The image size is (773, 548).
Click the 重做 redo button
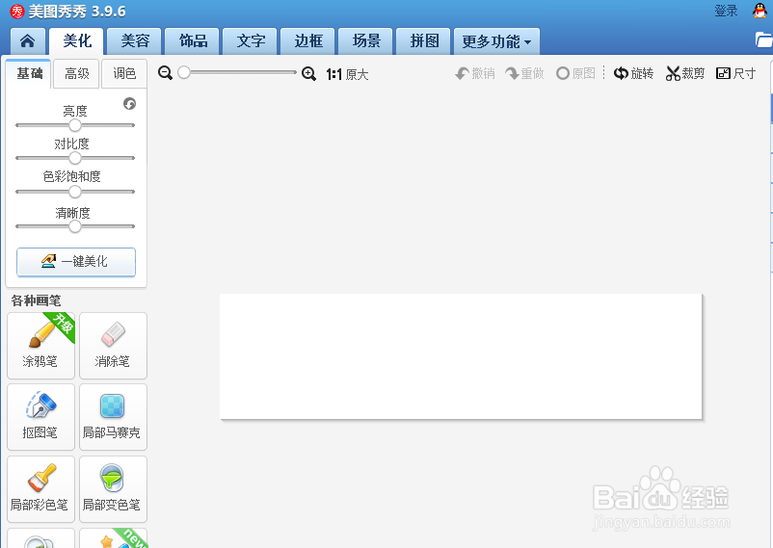click(x=524, y=73)
